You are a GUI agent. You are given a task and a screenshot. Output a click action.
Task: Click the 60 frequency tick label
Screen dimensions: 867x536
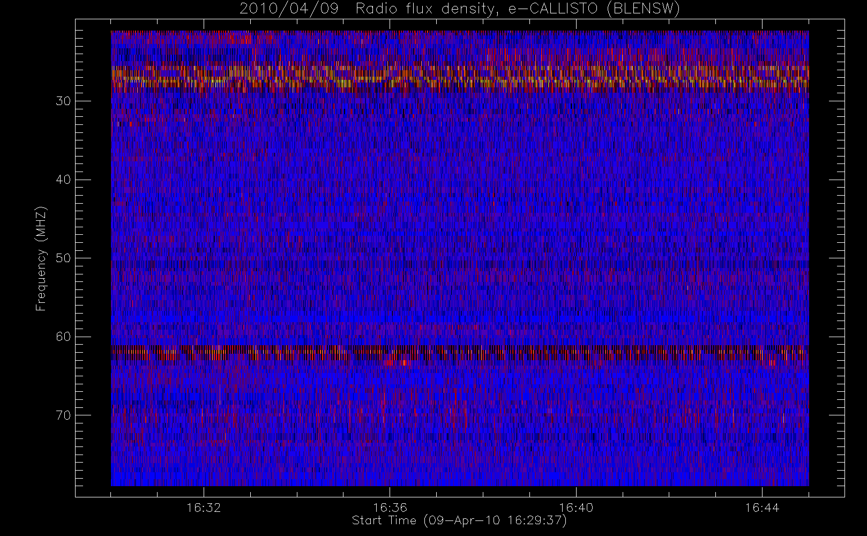point(63,337)
